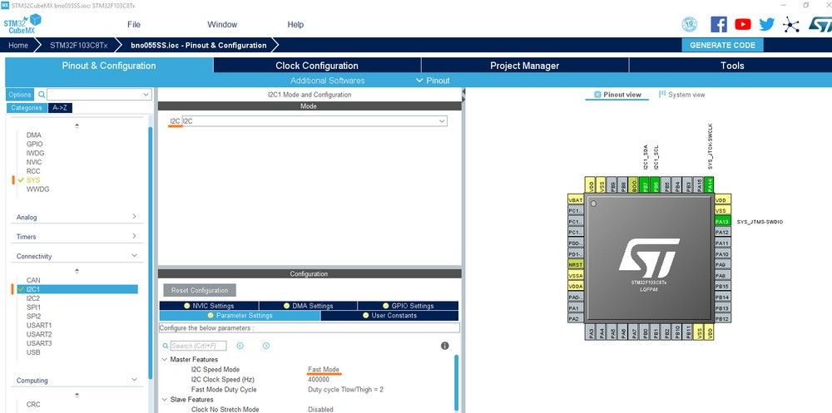This screenshot has height=413, width=832.
Task: Click the parameter list vertical scrollbar
Action: tap(456, 381)
